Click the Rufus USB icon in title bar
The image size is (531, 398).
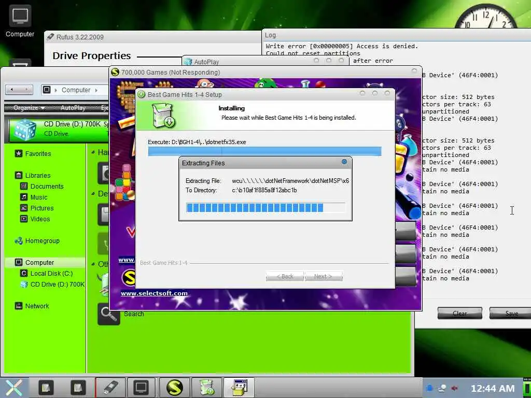pyautogui.click(x=50, y=37)
